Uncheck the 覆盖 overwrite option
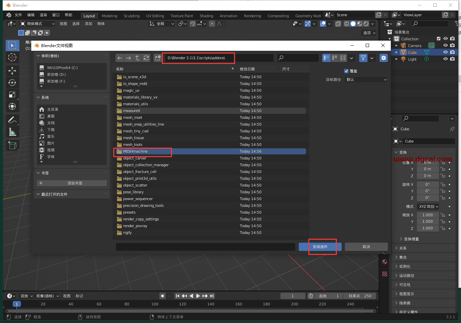 [x=347, y=71]
